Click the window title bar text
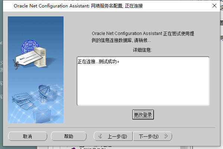 [78, 6]
